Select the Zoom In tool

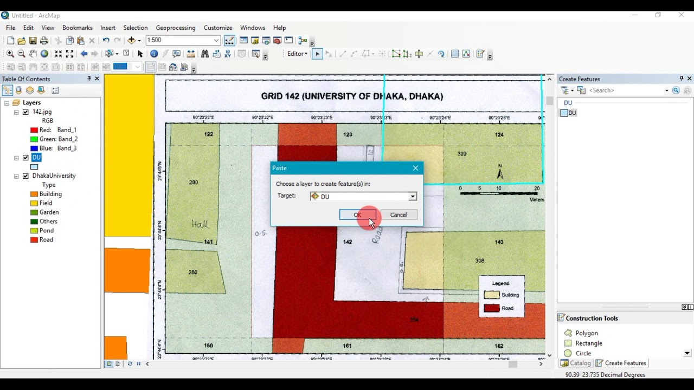tap(10, 54)
